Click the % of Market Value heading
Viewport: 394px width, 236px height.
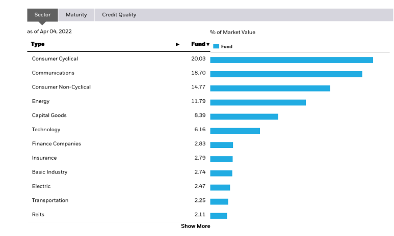[233, 33]
